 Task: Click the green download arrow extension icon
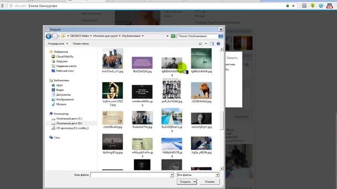point(312,6)
